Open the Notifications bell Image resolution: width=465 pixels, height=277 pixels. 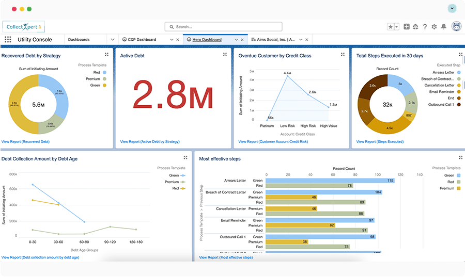[x=443, y=27]
